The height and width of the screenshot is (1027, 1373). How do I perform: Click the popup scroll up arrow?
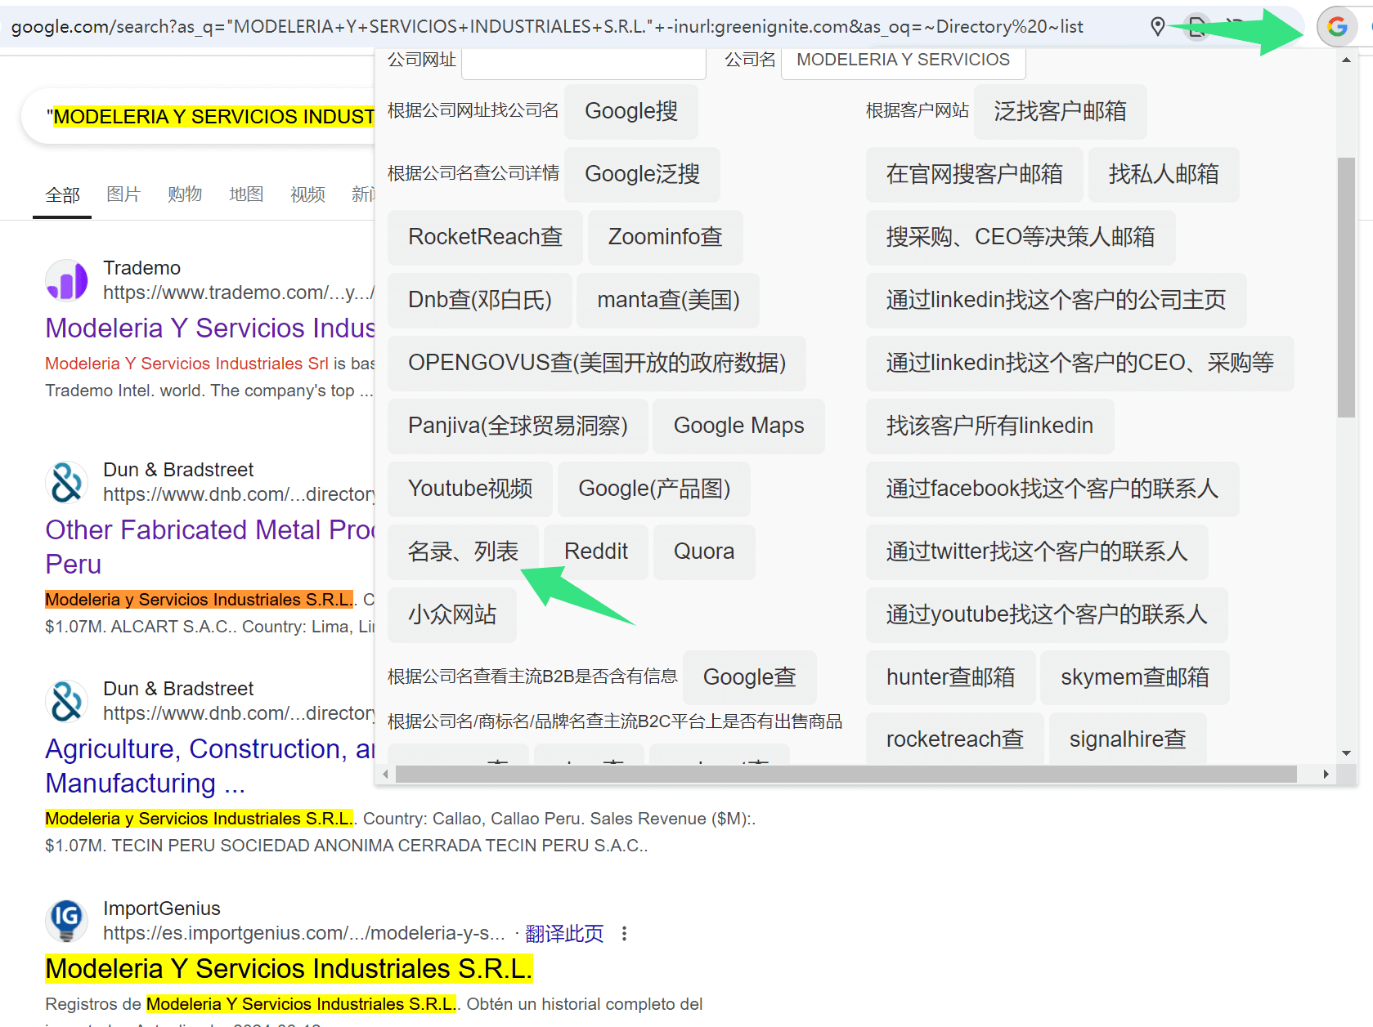pyautogui.click(x=1346, y=60)
